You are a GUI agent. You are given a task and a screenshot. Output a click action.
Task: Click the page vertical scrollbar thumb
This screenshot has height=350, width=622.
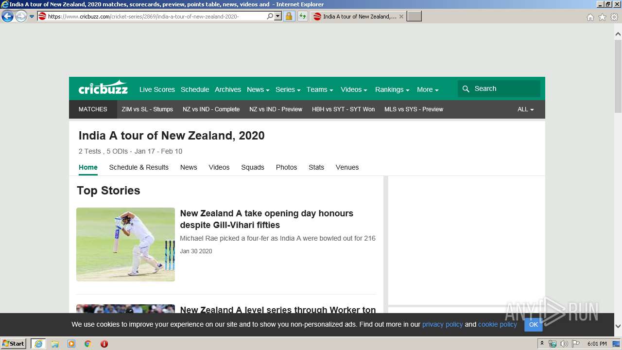click(x=618, y=76)
